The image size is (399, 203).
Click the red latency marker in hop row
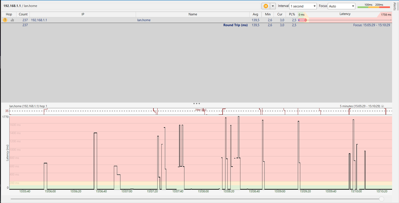tap(306, 20)
